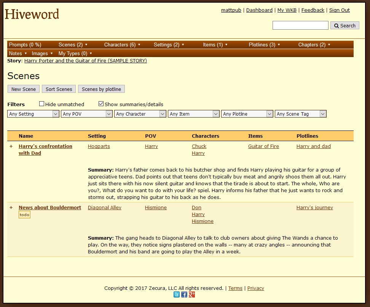Click the Google Plus icon in footer
370x307 pixels.
tap(192, 294)
